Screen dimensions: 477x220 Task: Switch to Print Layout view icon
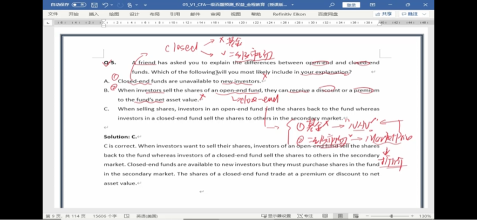341,216
